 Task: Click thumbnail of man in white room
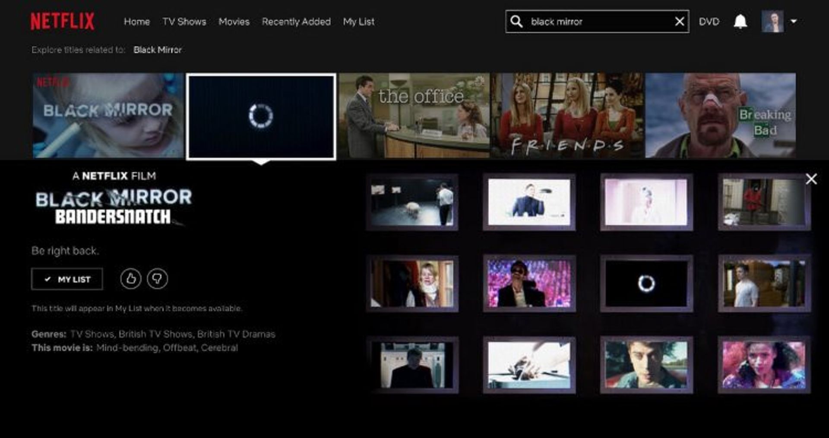pos(529,202)
